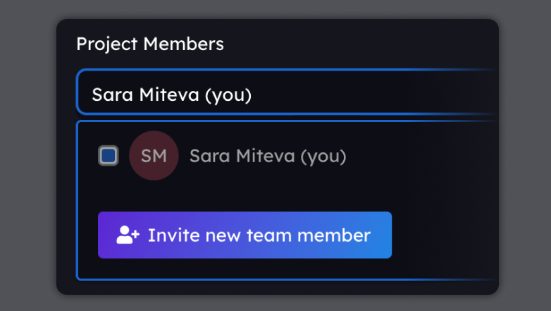Select Sara Miteva (you) list option
Image resolution: width=551 pixels, height=311 pixels.
click(x=268, y=156)
